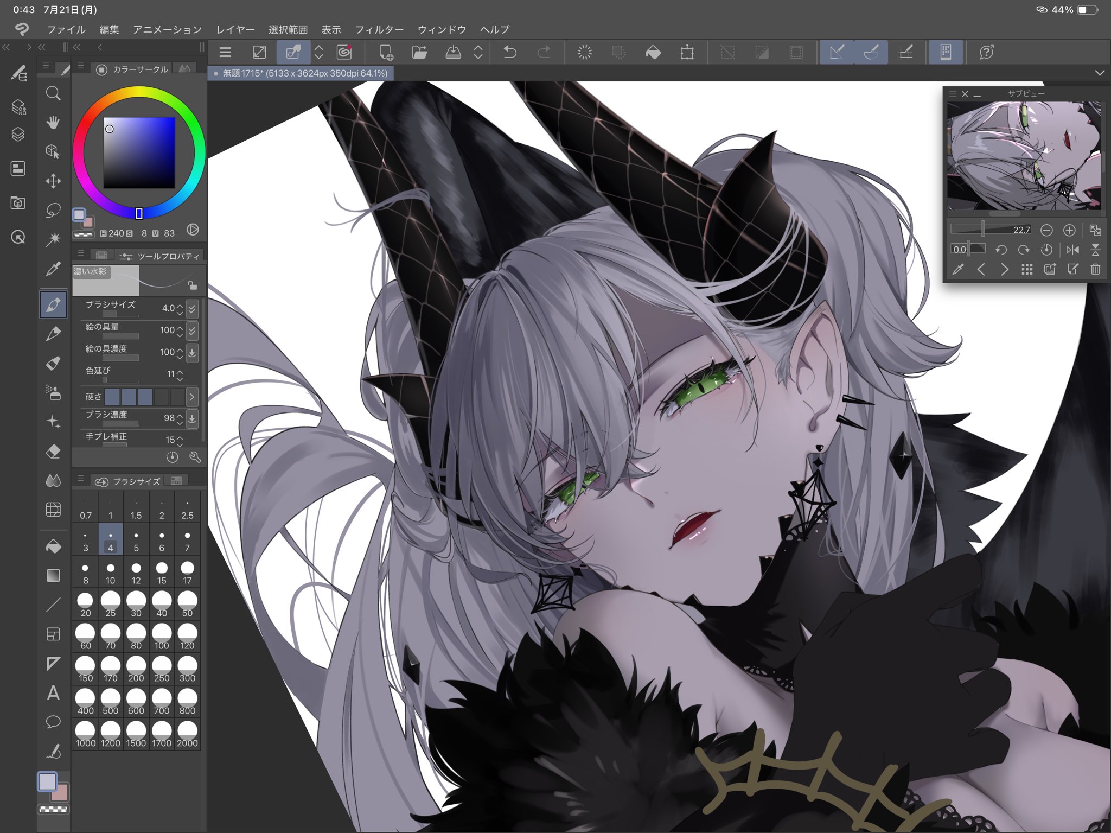1111x833 pixels.
Task: Select the 3D object operation tool
Action: [x=53, y=152]
